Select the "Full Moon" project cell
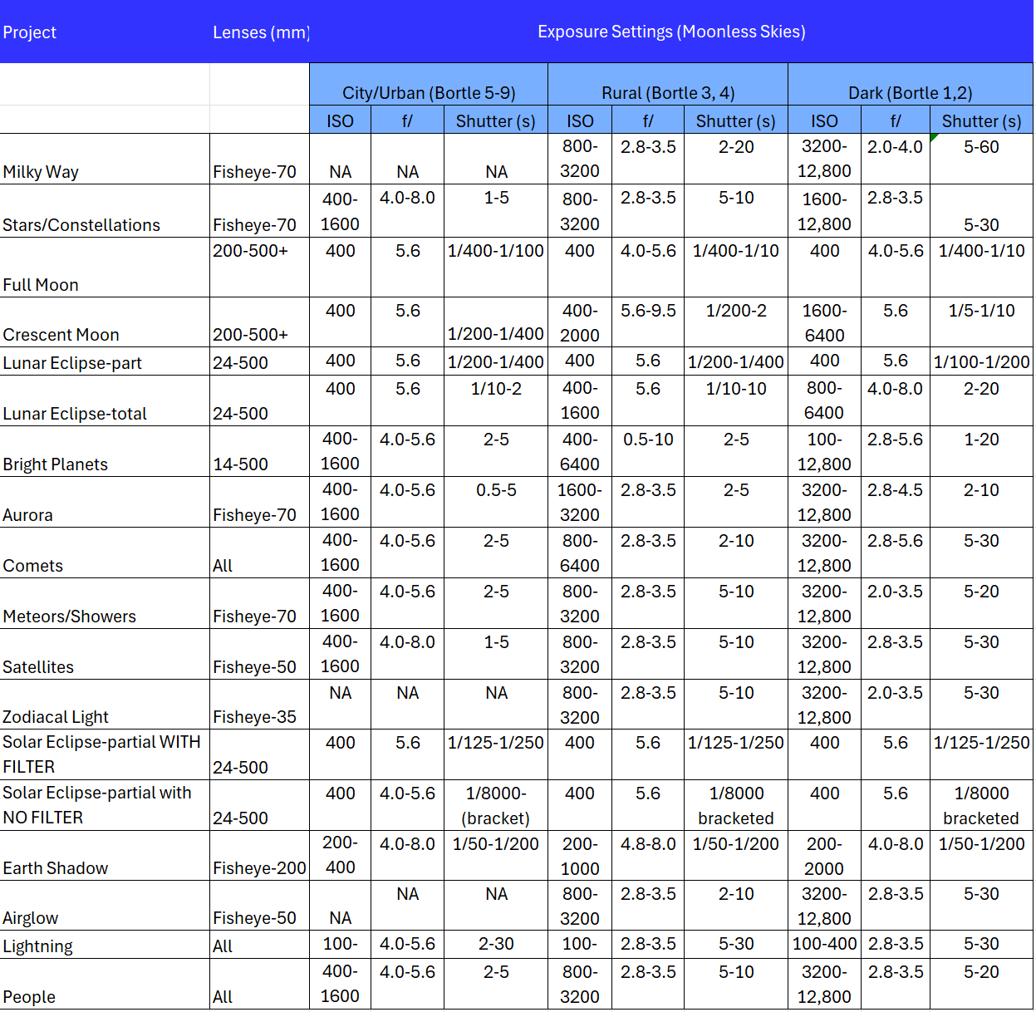 [x=41, y=284]
